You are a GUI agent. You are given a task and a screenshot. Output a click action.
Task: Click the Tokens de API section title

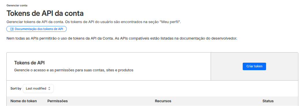pos(29,63)
